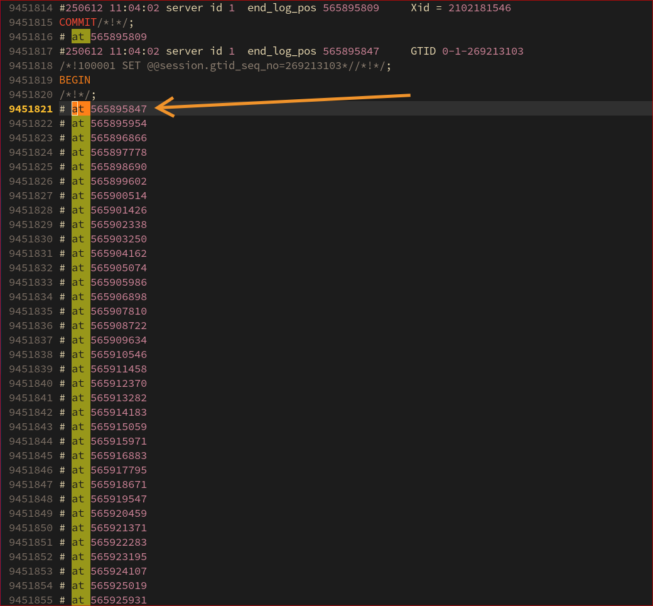
Task: Click line number 9451814 at the top
Action: tap(31, 8)
